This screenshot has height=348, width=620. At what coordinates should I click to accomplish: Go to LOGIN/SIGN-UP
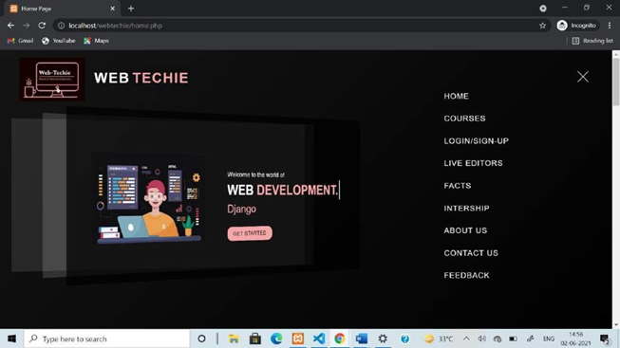[x=476, y=140]
